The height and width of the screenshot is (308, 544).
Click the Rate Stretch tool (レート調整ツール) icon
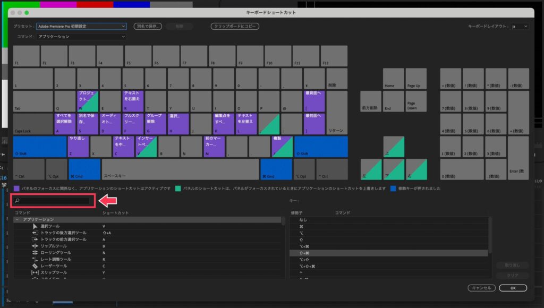pyautogui.click(x=36, y=259)
